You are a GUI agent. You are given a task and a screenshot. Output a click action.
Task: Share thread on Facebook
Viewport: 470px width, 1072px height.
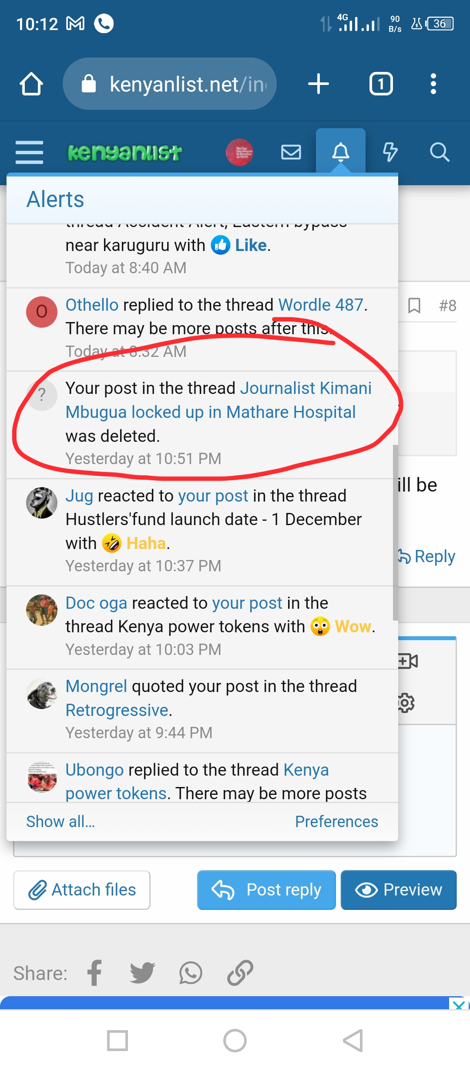click(94, 973)
